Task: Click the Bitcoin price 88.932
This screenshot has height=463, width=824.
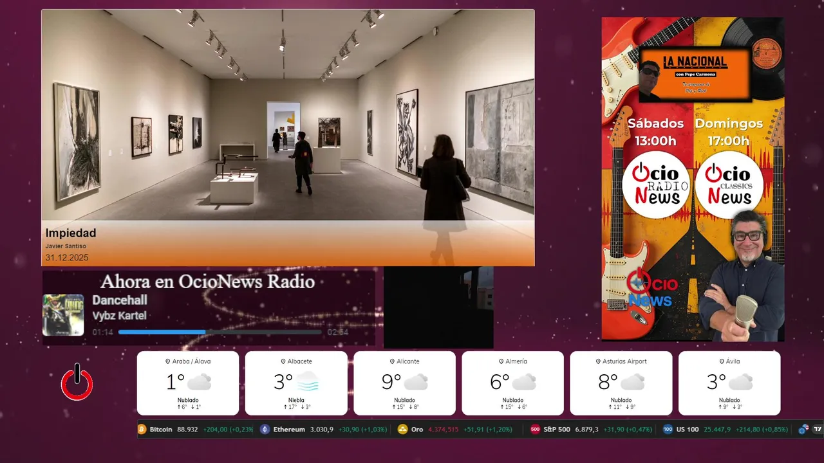Action: tap(187, 429)
